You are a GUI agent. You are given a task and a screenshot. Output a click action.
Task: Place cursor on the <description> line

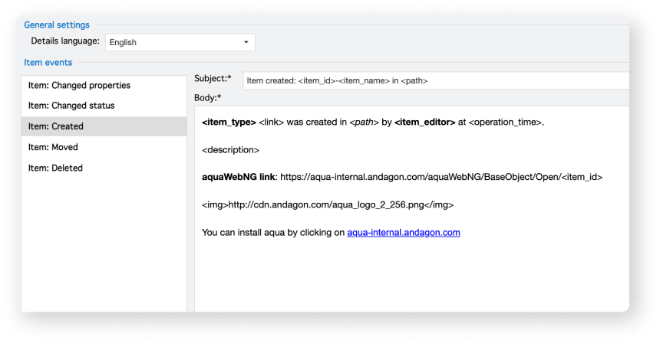[x=230, y=150]
